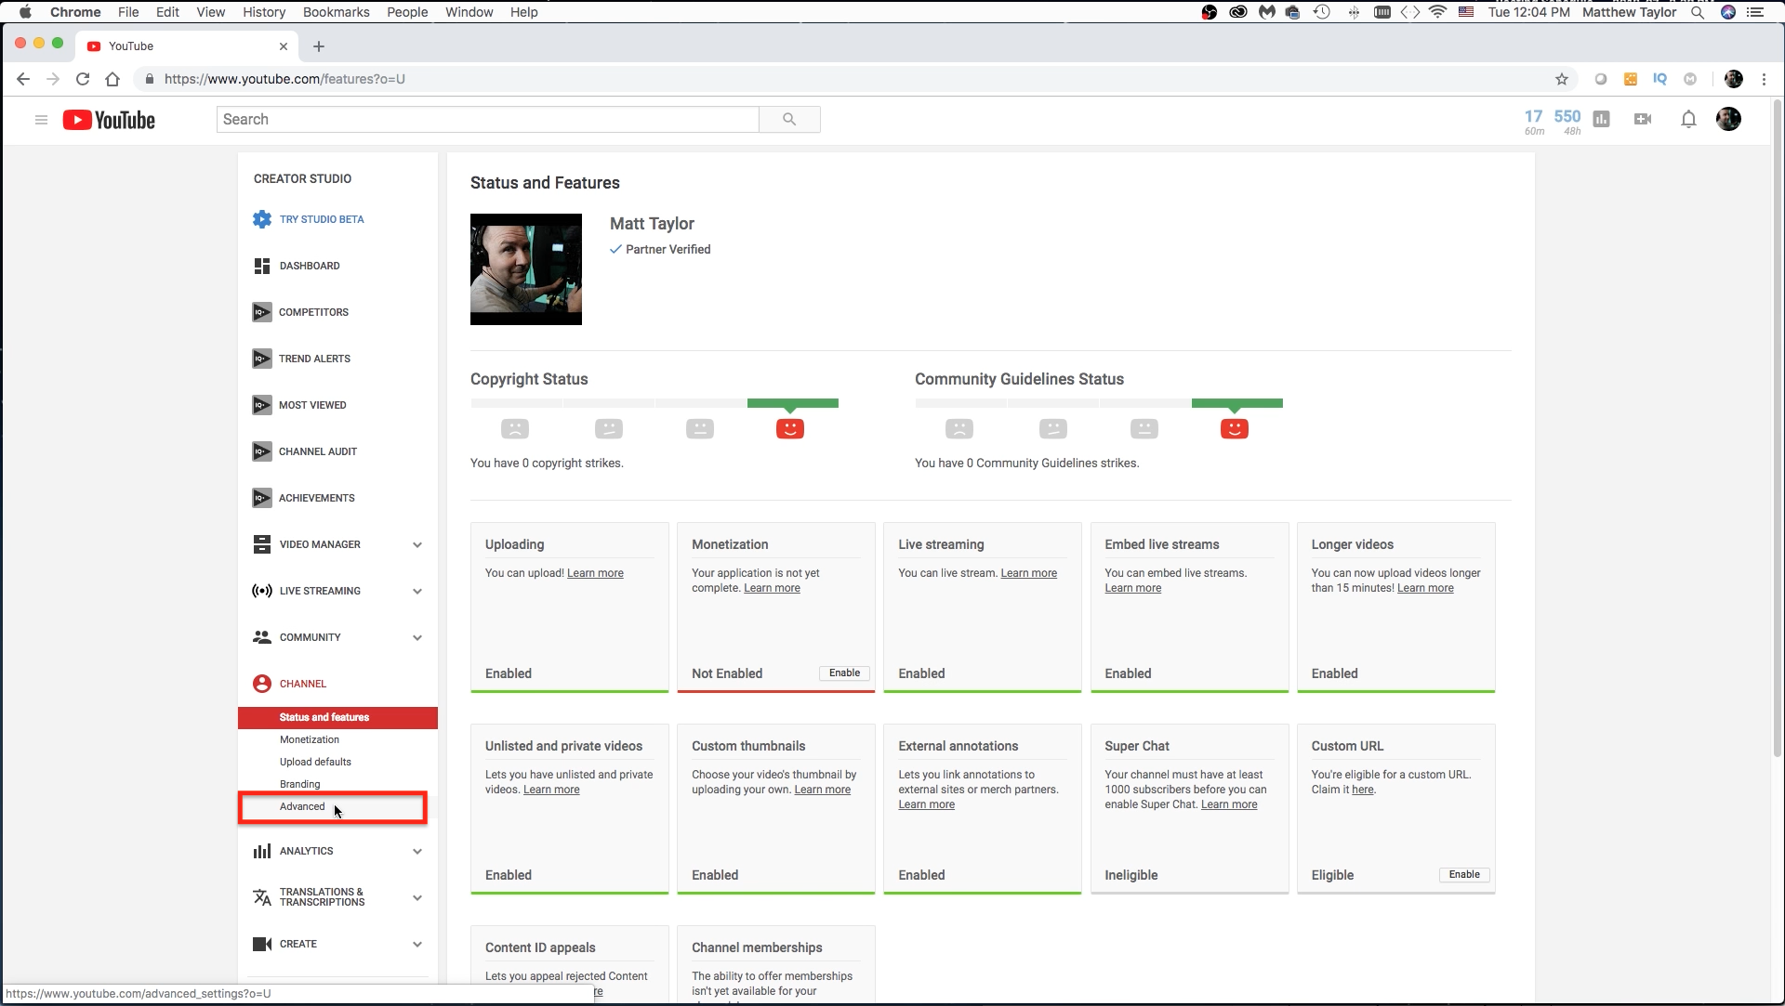Viewport: 1785px width, 1006px height.
Task: Click the Video Manager icon
Action: [262, 544]
